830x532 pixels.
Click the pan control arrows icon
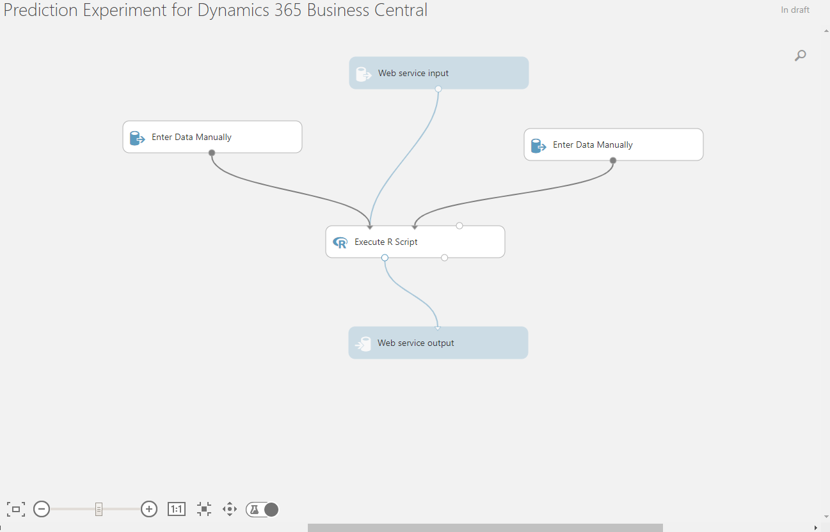tap(230, 509)
